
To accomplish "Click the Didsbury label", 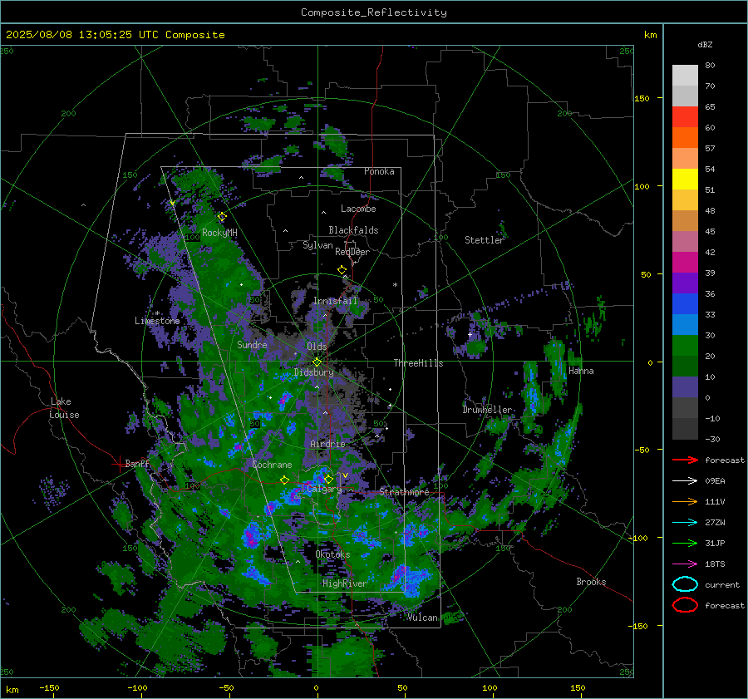I will [314, 372].
